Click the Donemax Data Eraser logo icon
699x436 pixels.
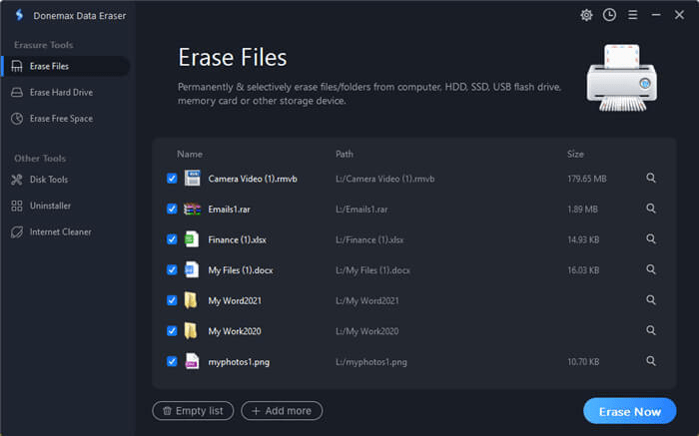pos(17,16)
